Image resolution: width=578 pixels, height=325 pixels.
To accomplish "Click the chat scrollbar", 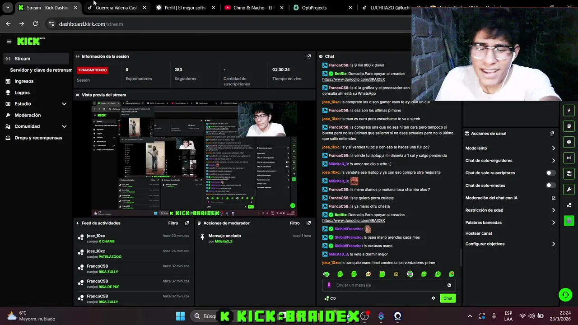I will (x=461, y=257).
